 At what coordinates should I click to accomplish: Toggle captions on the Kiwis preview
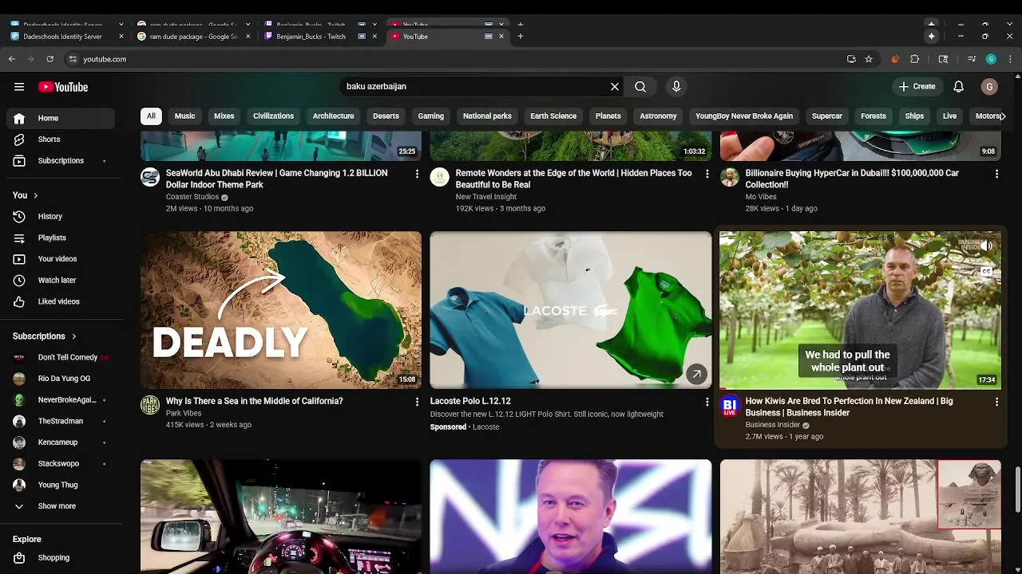point(986,272)
